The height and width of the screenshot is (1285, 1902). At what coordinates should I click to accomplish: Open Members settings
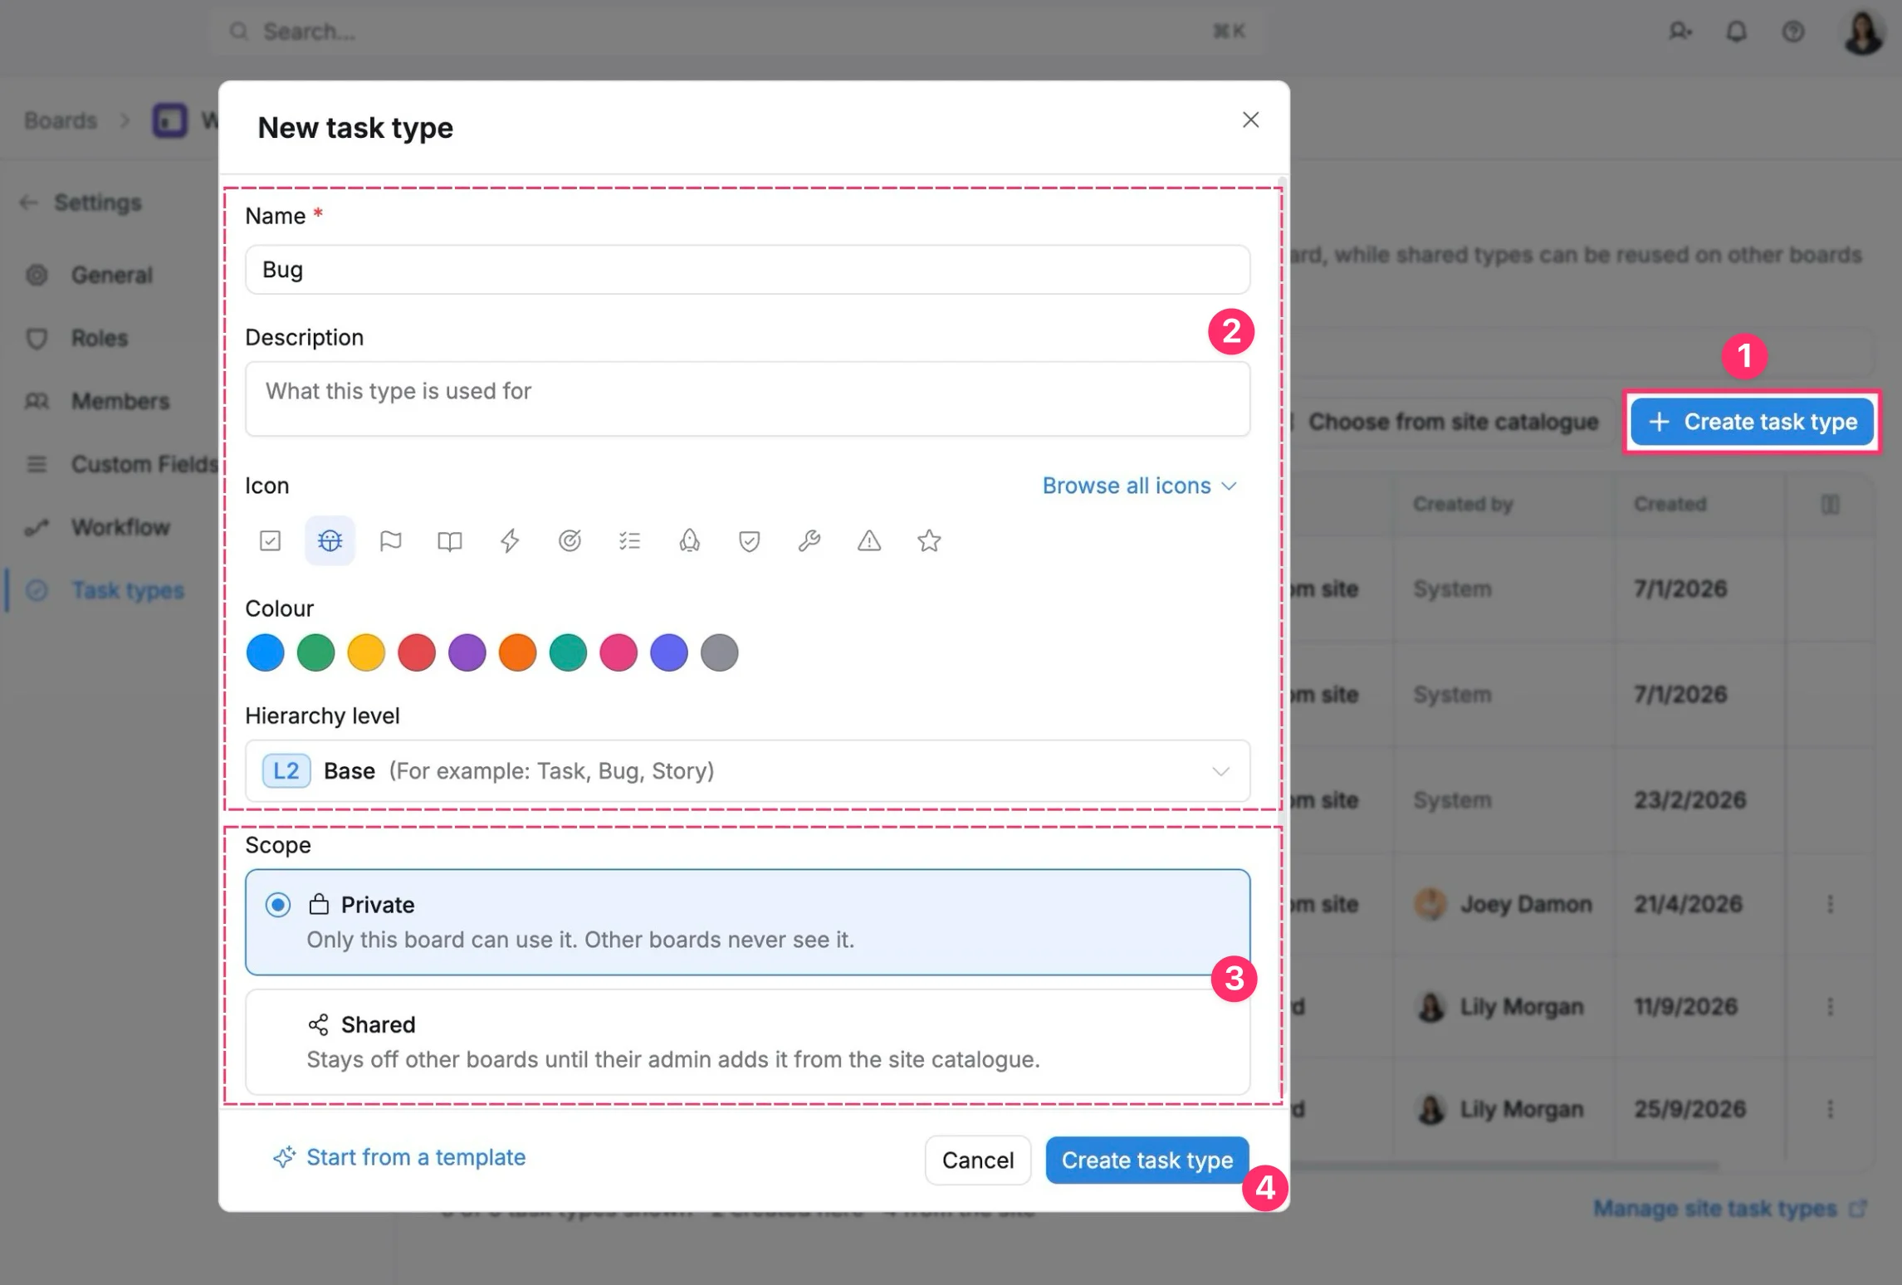[120, 401]
